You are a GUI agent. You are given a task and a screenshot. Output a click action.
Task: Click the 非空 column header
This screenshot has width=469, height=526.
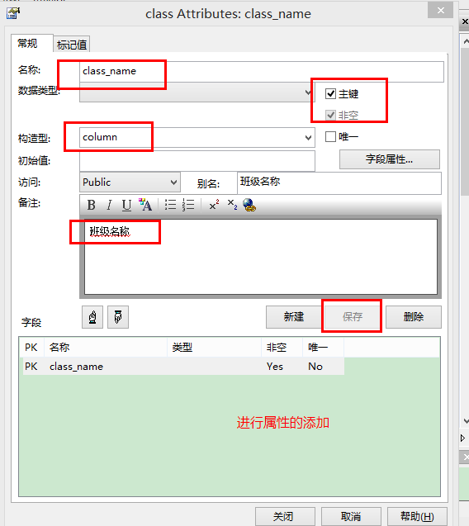coord(282,347)
